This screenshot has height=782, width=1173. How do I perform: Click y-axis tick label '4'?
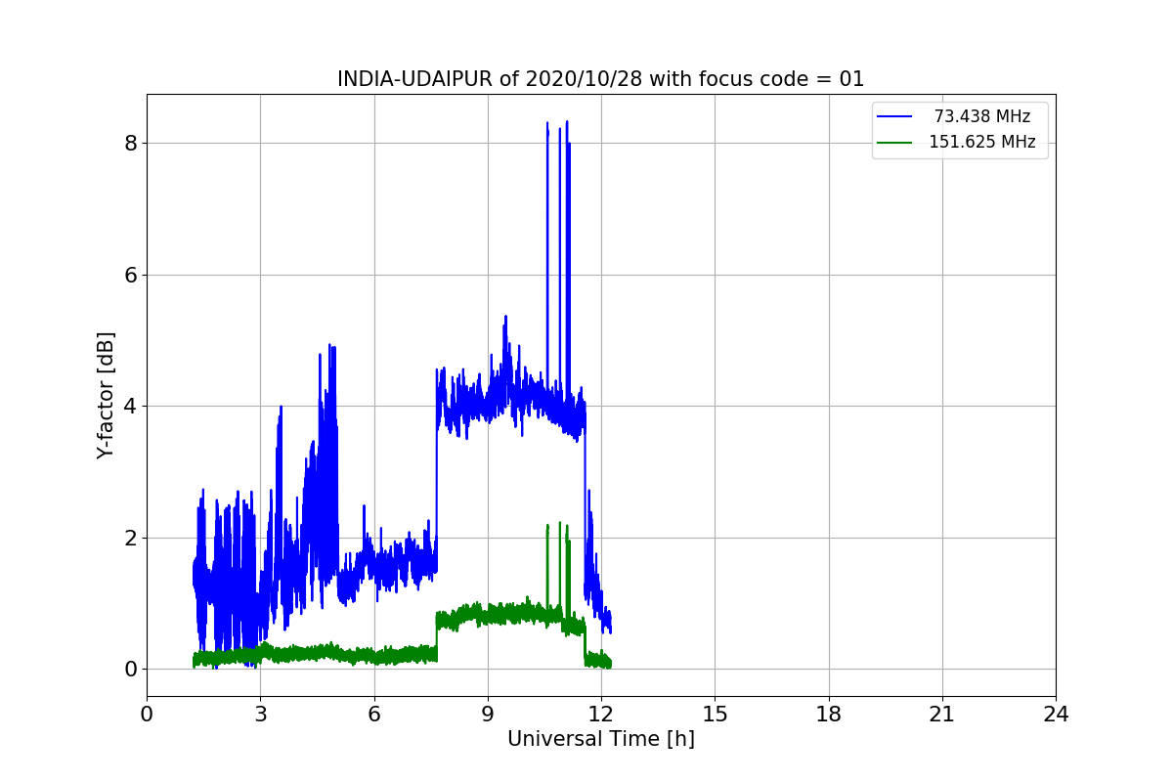pyautogui.click(x=131, y=407)
